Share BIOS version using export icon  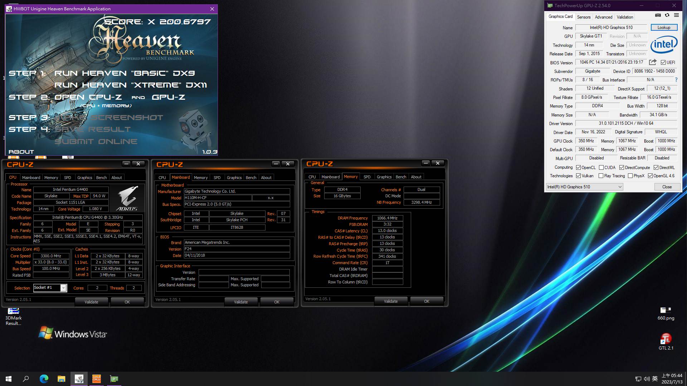[653, 62]
